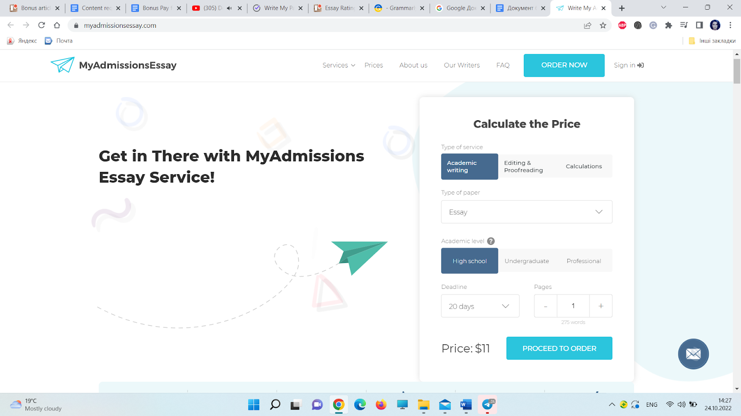Select Calculations service type
The width and height of the screenshot is (741, 416).
click(x=584, y=166)
